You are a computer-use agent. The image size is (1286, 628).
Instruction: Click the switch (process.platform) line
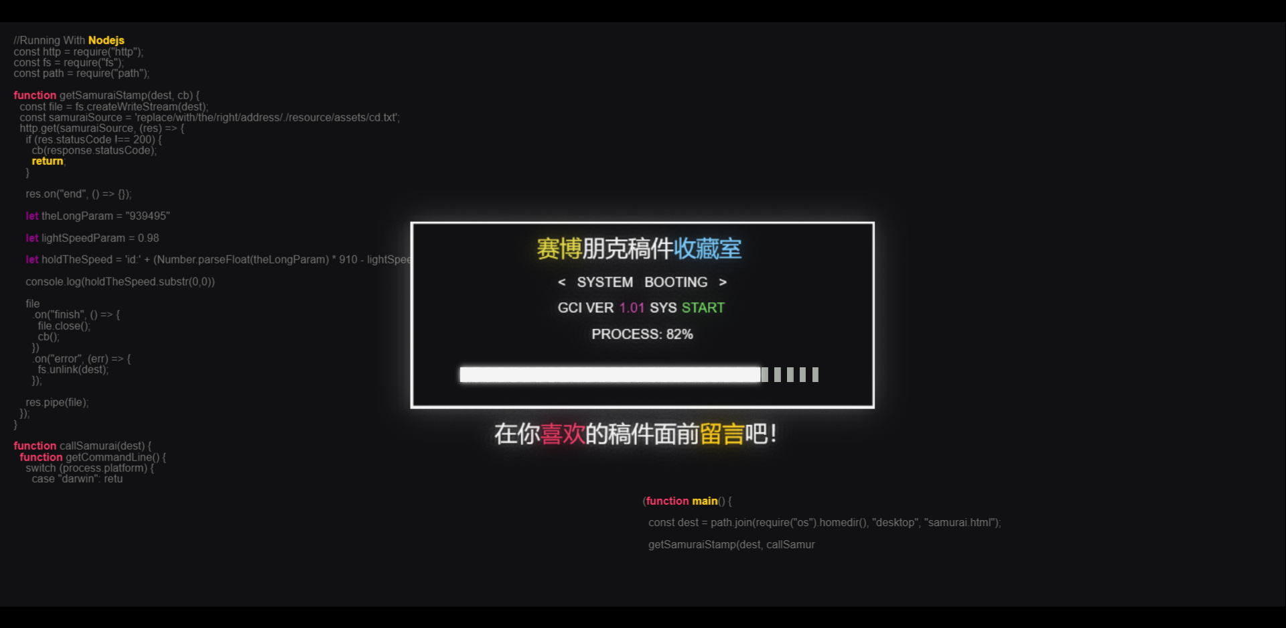tap(90, 468)
